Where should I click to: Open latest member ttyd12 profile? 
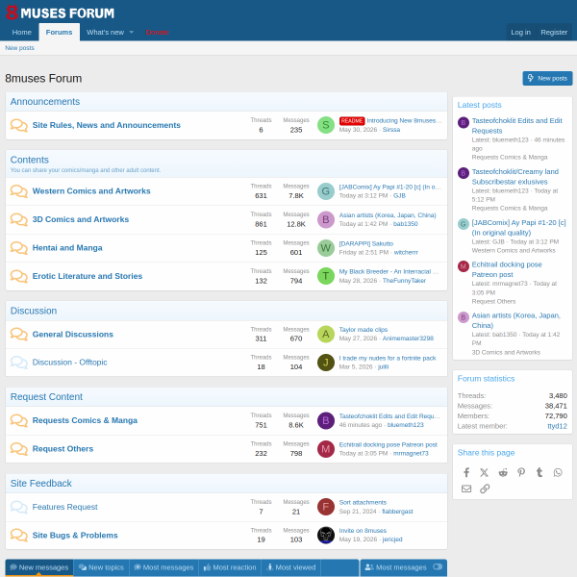click(x=557, y=426)
